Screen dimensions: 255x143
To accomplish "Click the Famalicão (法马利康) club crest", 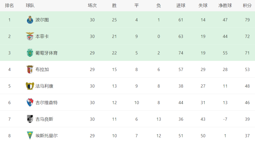I will [30, 86].
